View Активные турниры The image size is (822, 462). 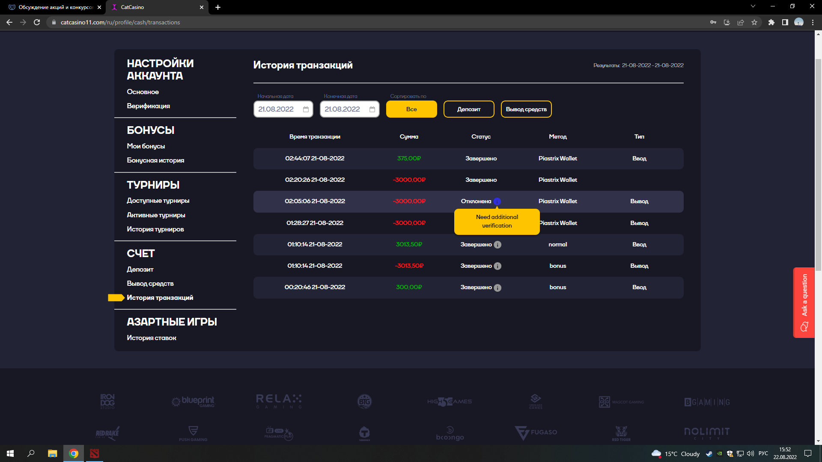click(156, 215)
